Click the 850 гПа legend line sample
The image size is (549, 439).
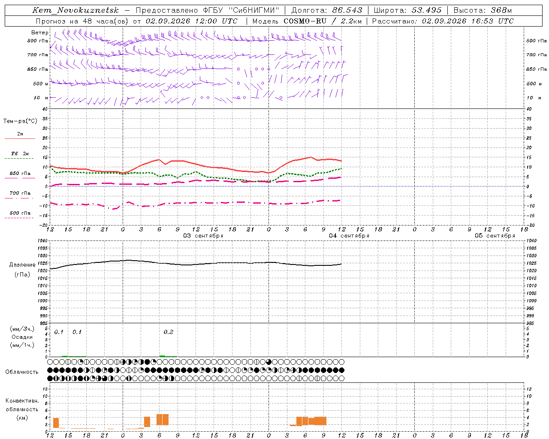click(x=20, y=178)
